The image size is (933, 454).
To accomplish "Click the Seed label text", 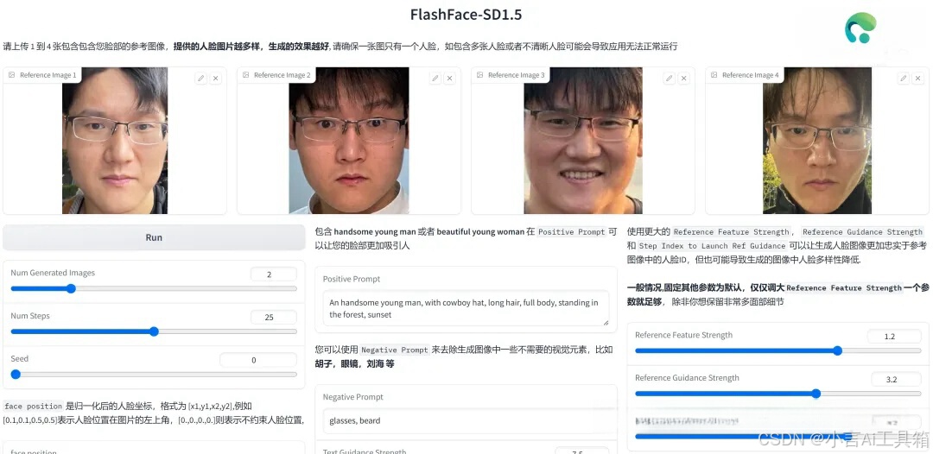I will click(20, 358).
